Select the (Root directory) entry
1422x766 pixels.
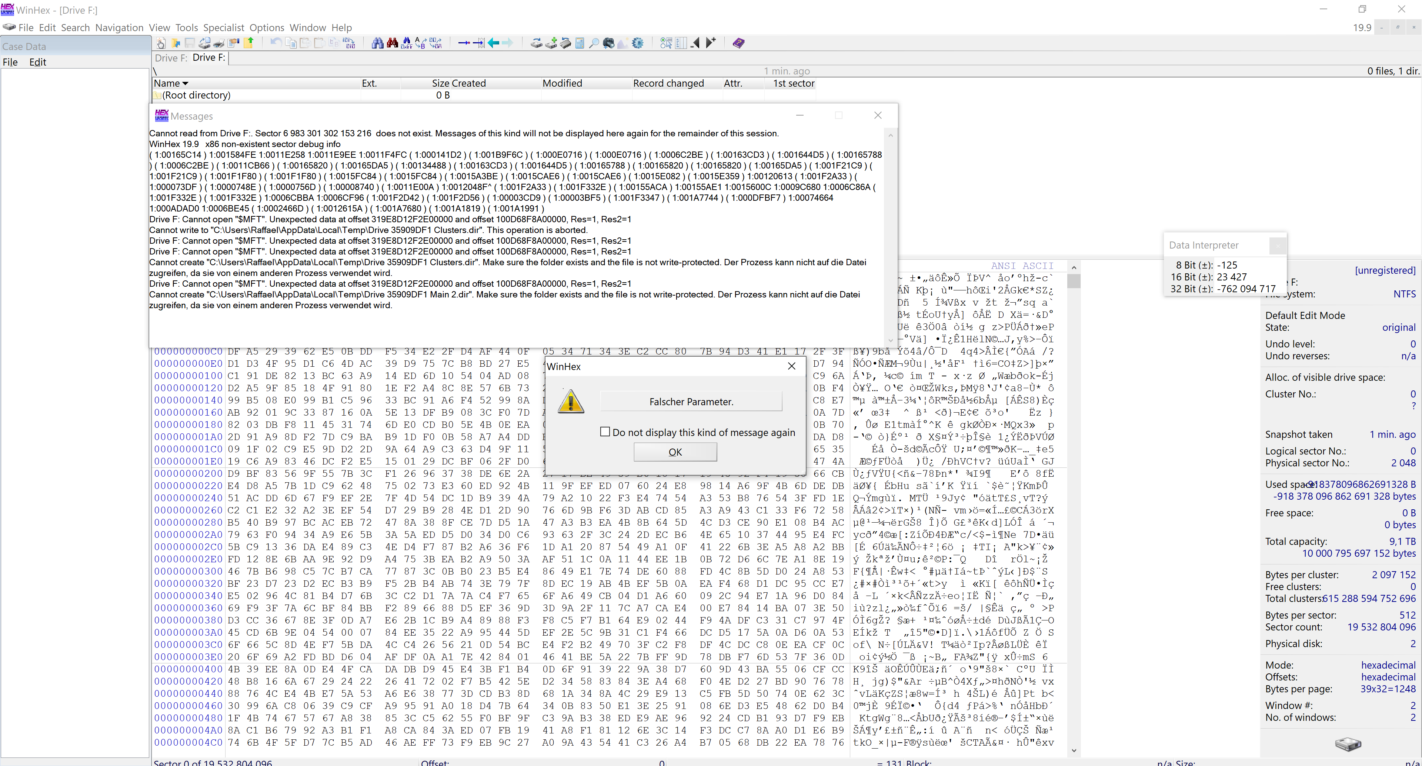[196, 95]
